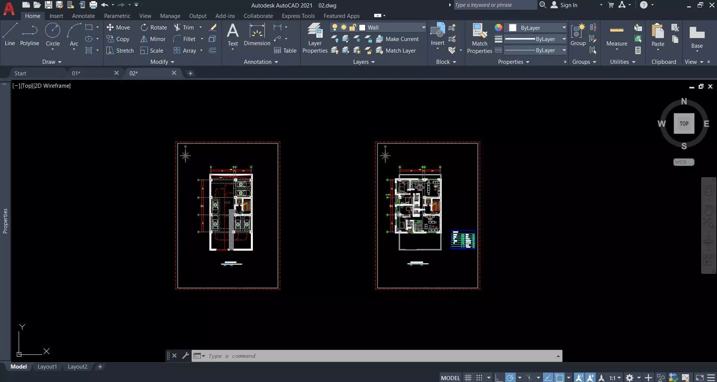Open the ByLayer linetype dropdown
This screenshot has height=382, width=717.
(x=564, y=50)
